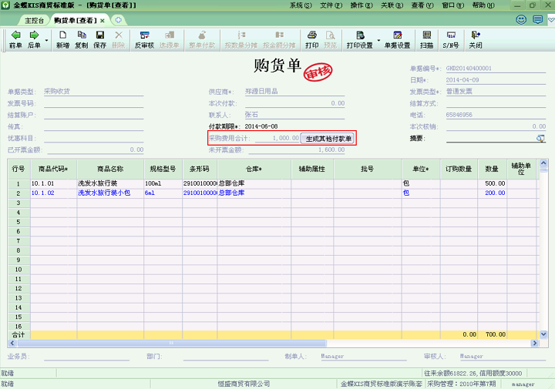
Task: Click the 关闭 exit door icon
Action: point(476,35)
